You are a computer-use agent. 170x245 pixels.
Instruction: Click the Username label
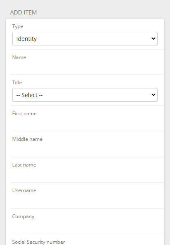point(24,190)
